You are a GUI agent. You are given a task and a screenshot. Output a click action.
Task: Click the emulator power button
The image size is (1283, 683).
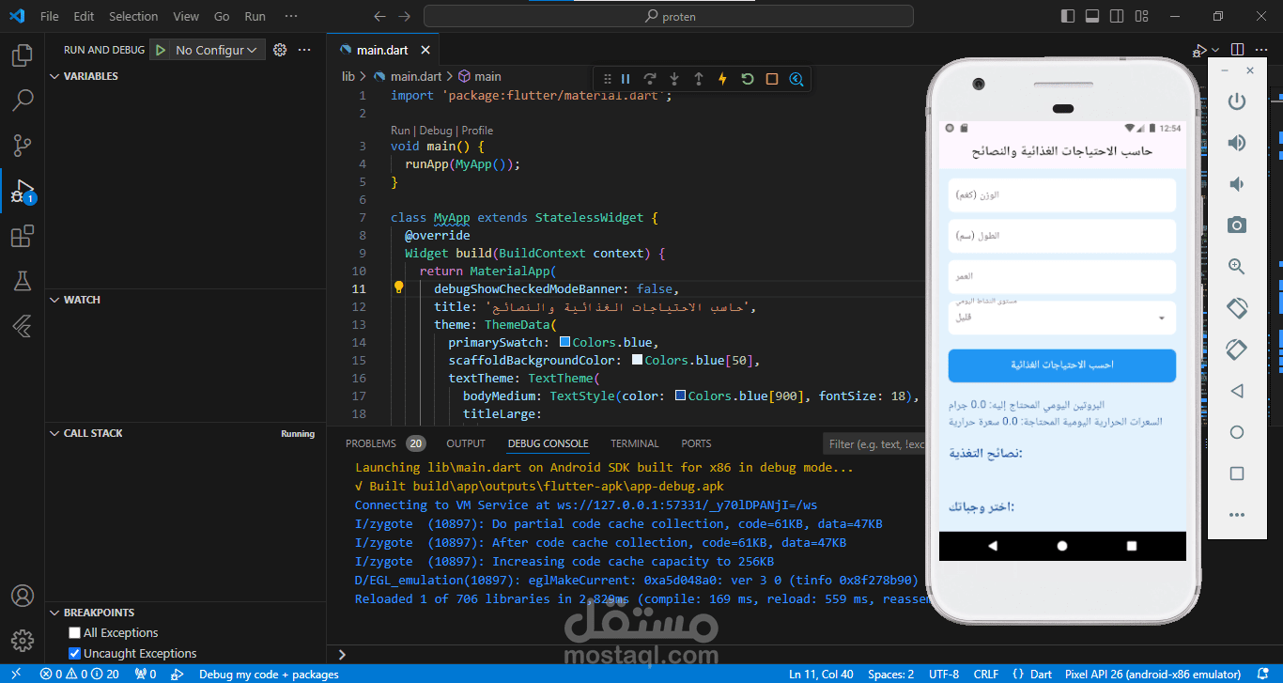pos(1237,101)
